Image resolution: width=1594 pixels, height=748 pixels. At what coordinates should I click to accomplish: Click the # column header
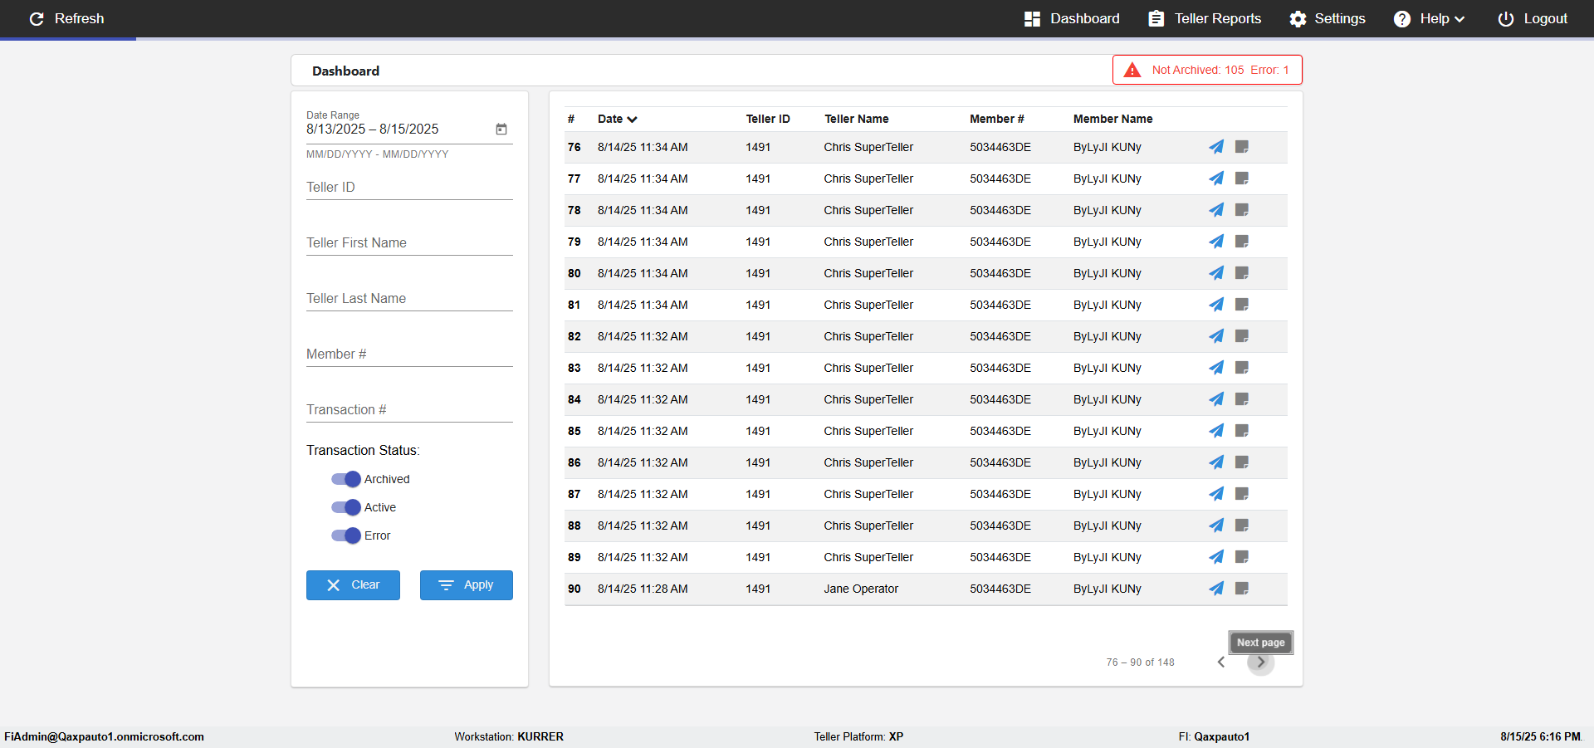click(x=571, y=119)
